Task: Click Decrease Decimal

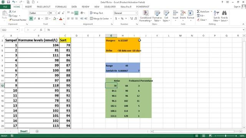Action: tap(136, 19)
